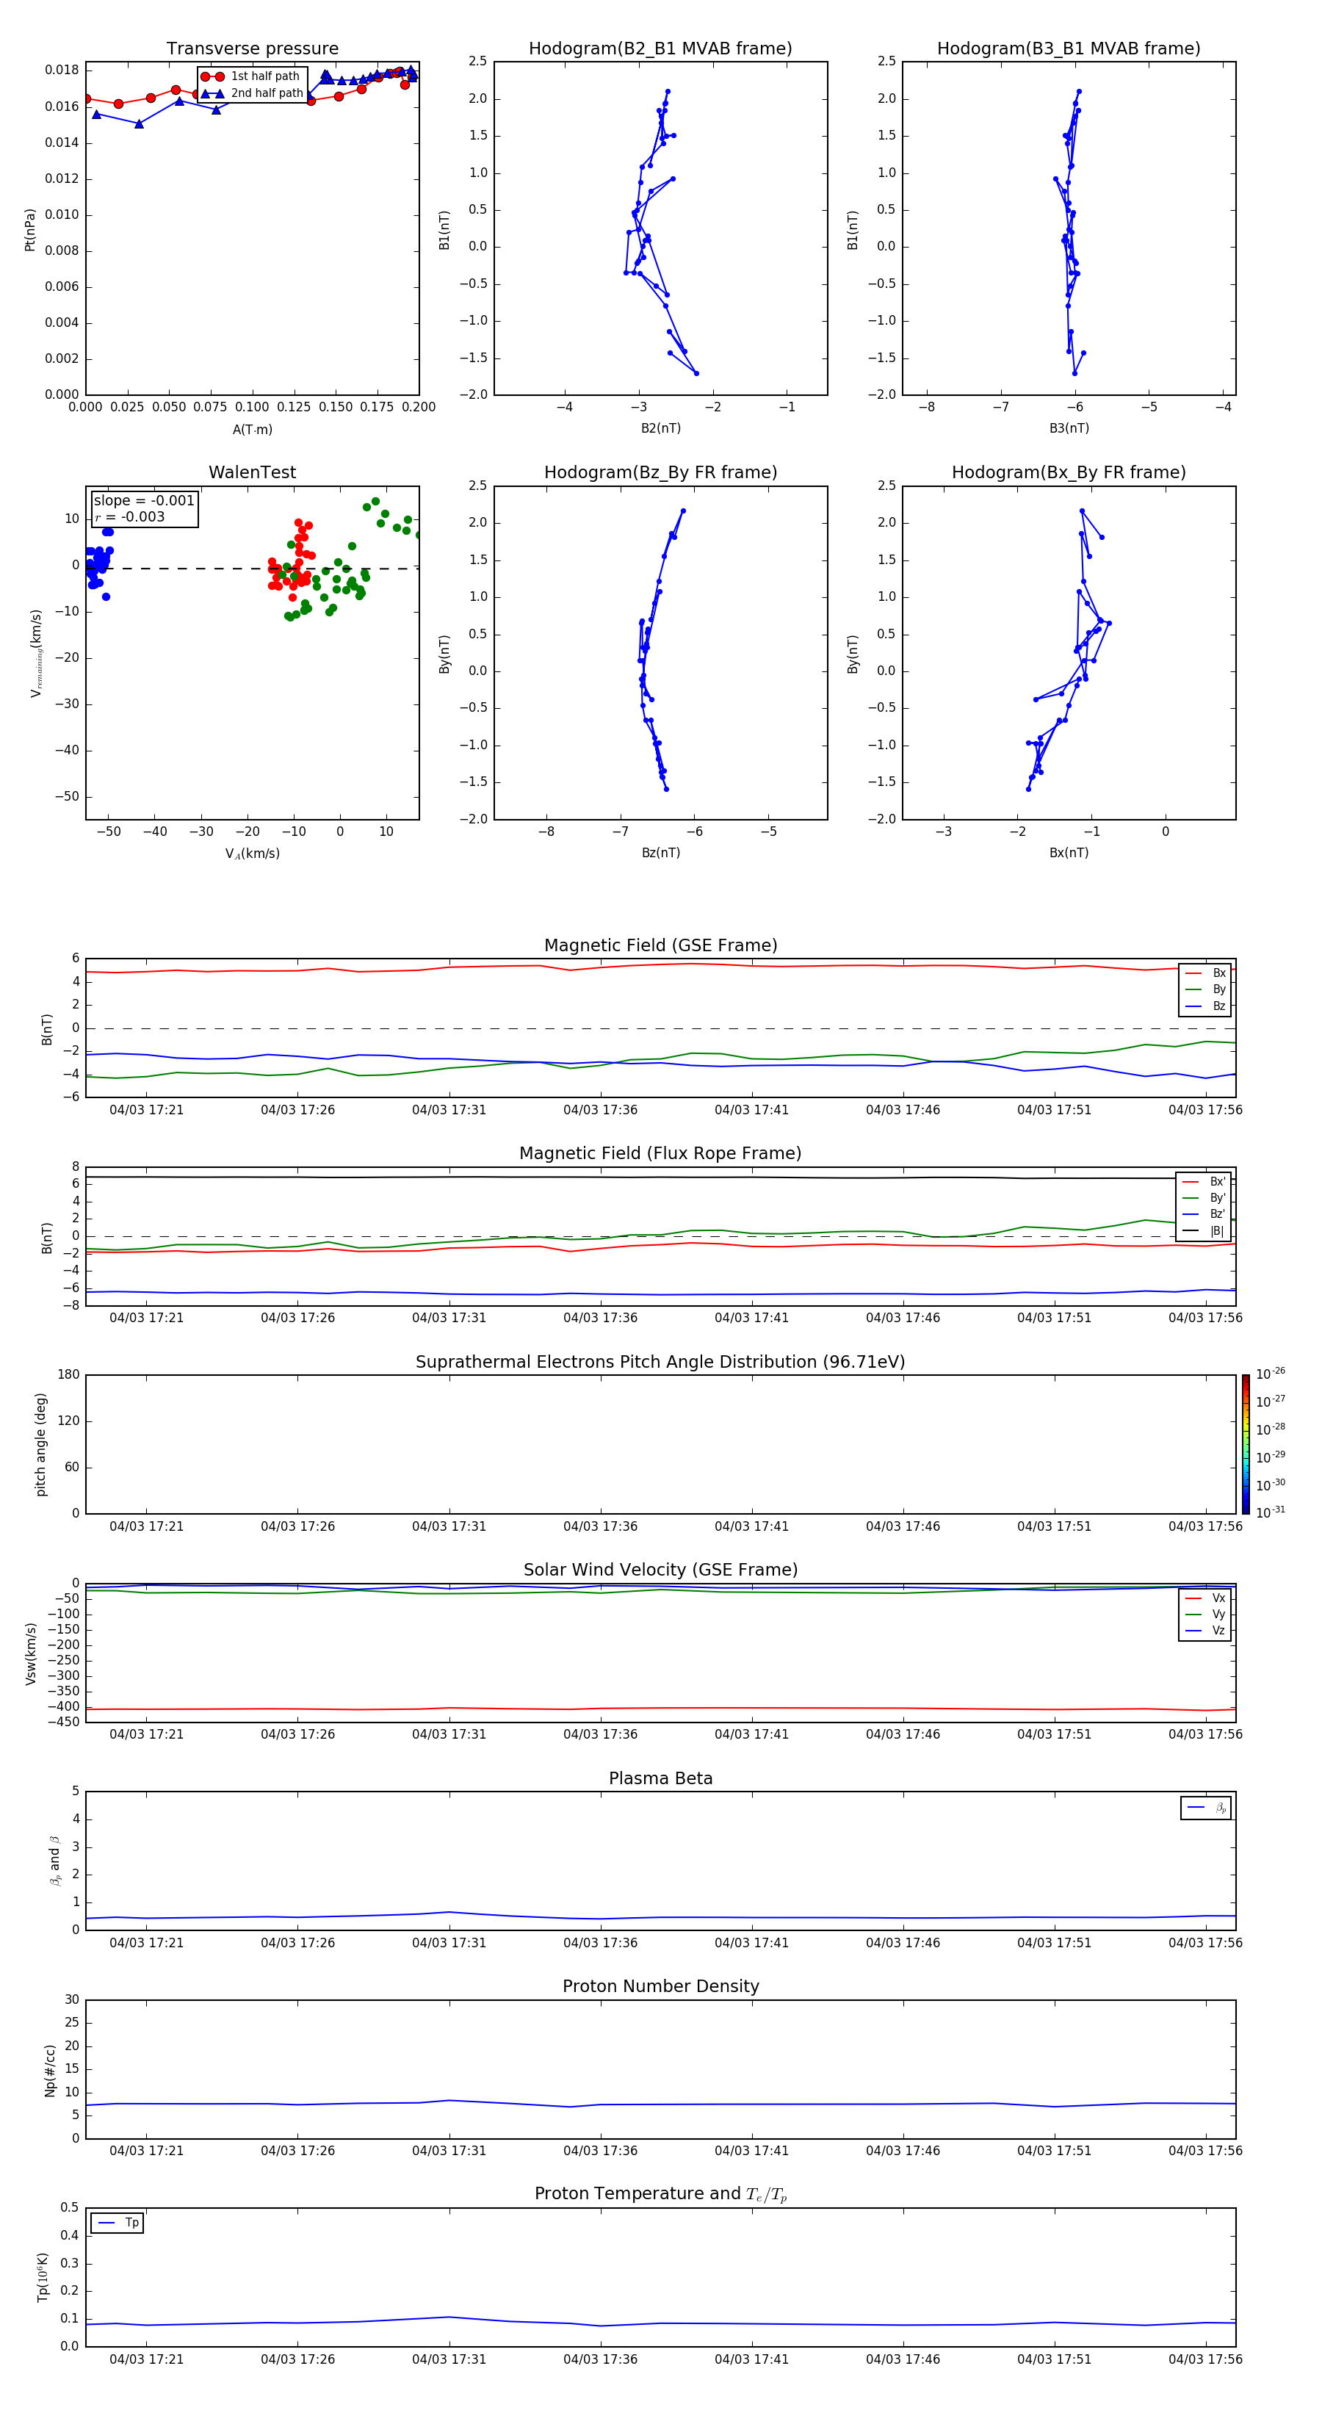Click the 'B2(nT)' x-axis label
This screenshot has height=2424, width=1322.
[660, 428]
